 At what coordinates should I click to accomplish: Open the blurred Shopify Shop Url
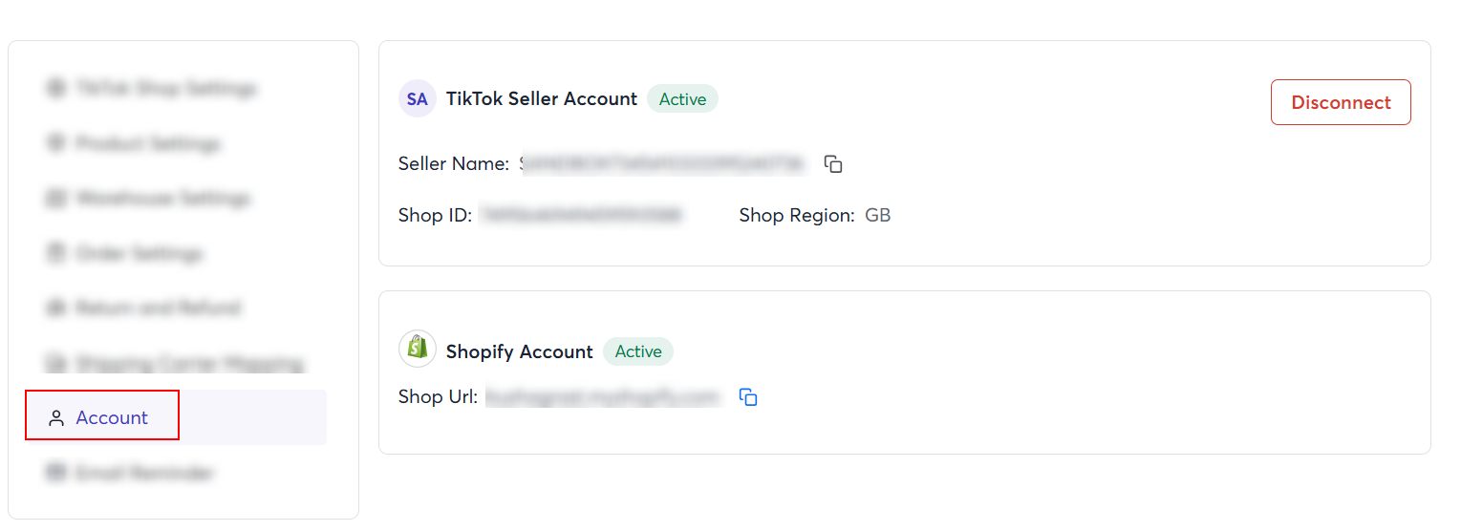602,397
